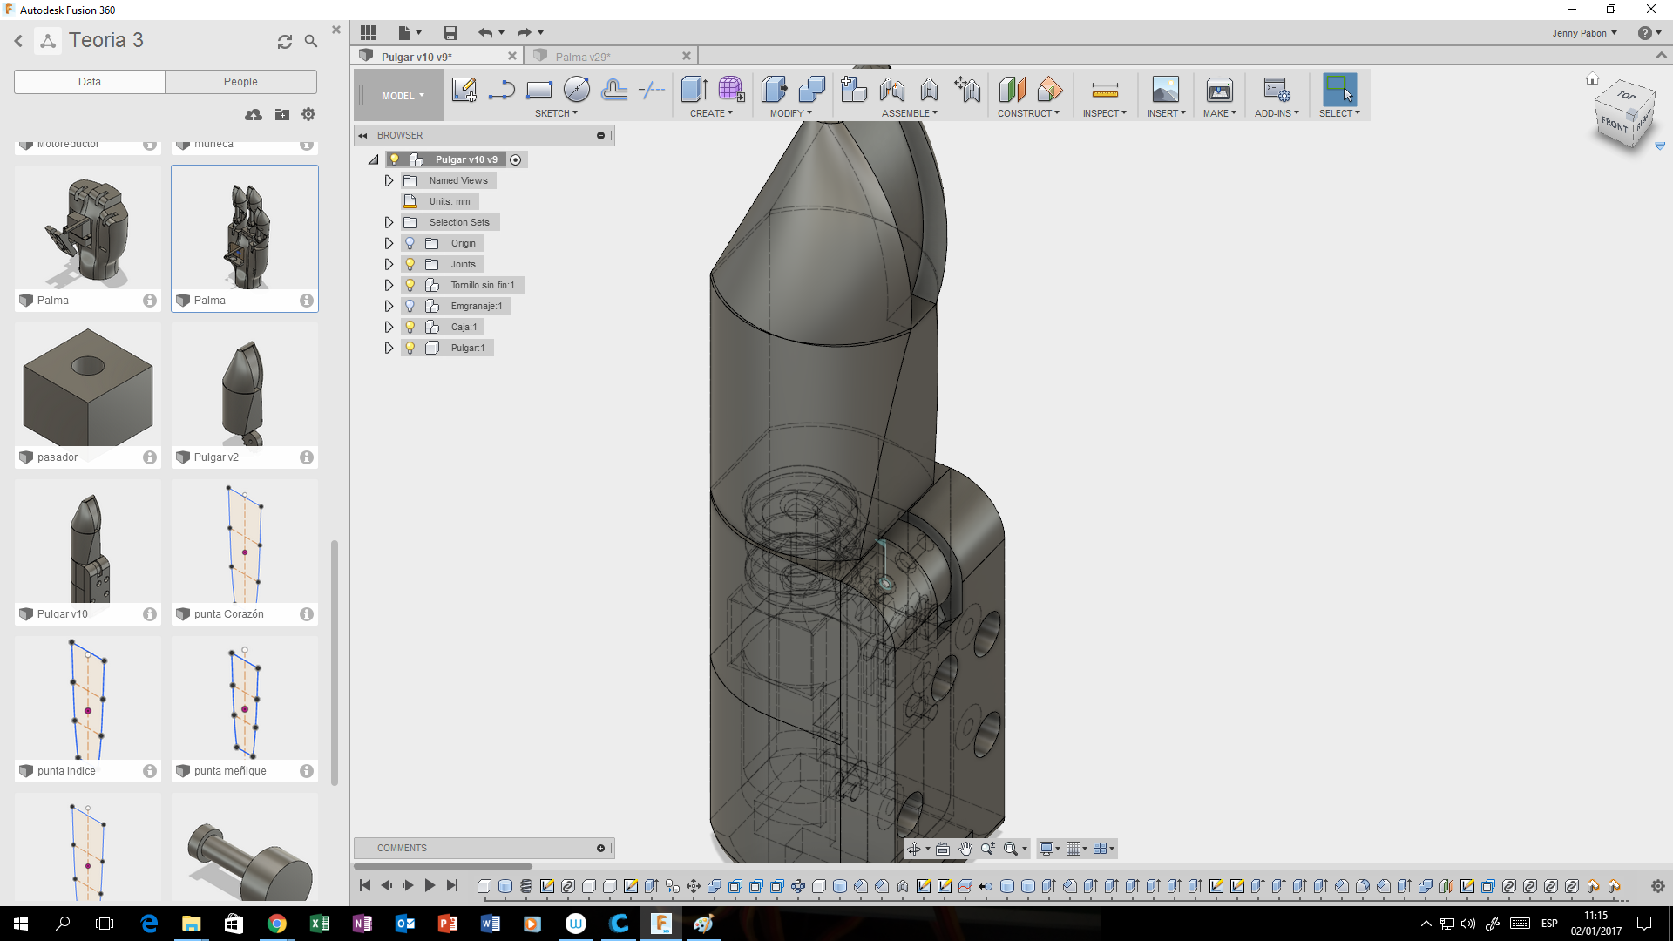Expand the Named Views folder
The height and width of the screenshot is (941, 1673).
click(389, 180)
